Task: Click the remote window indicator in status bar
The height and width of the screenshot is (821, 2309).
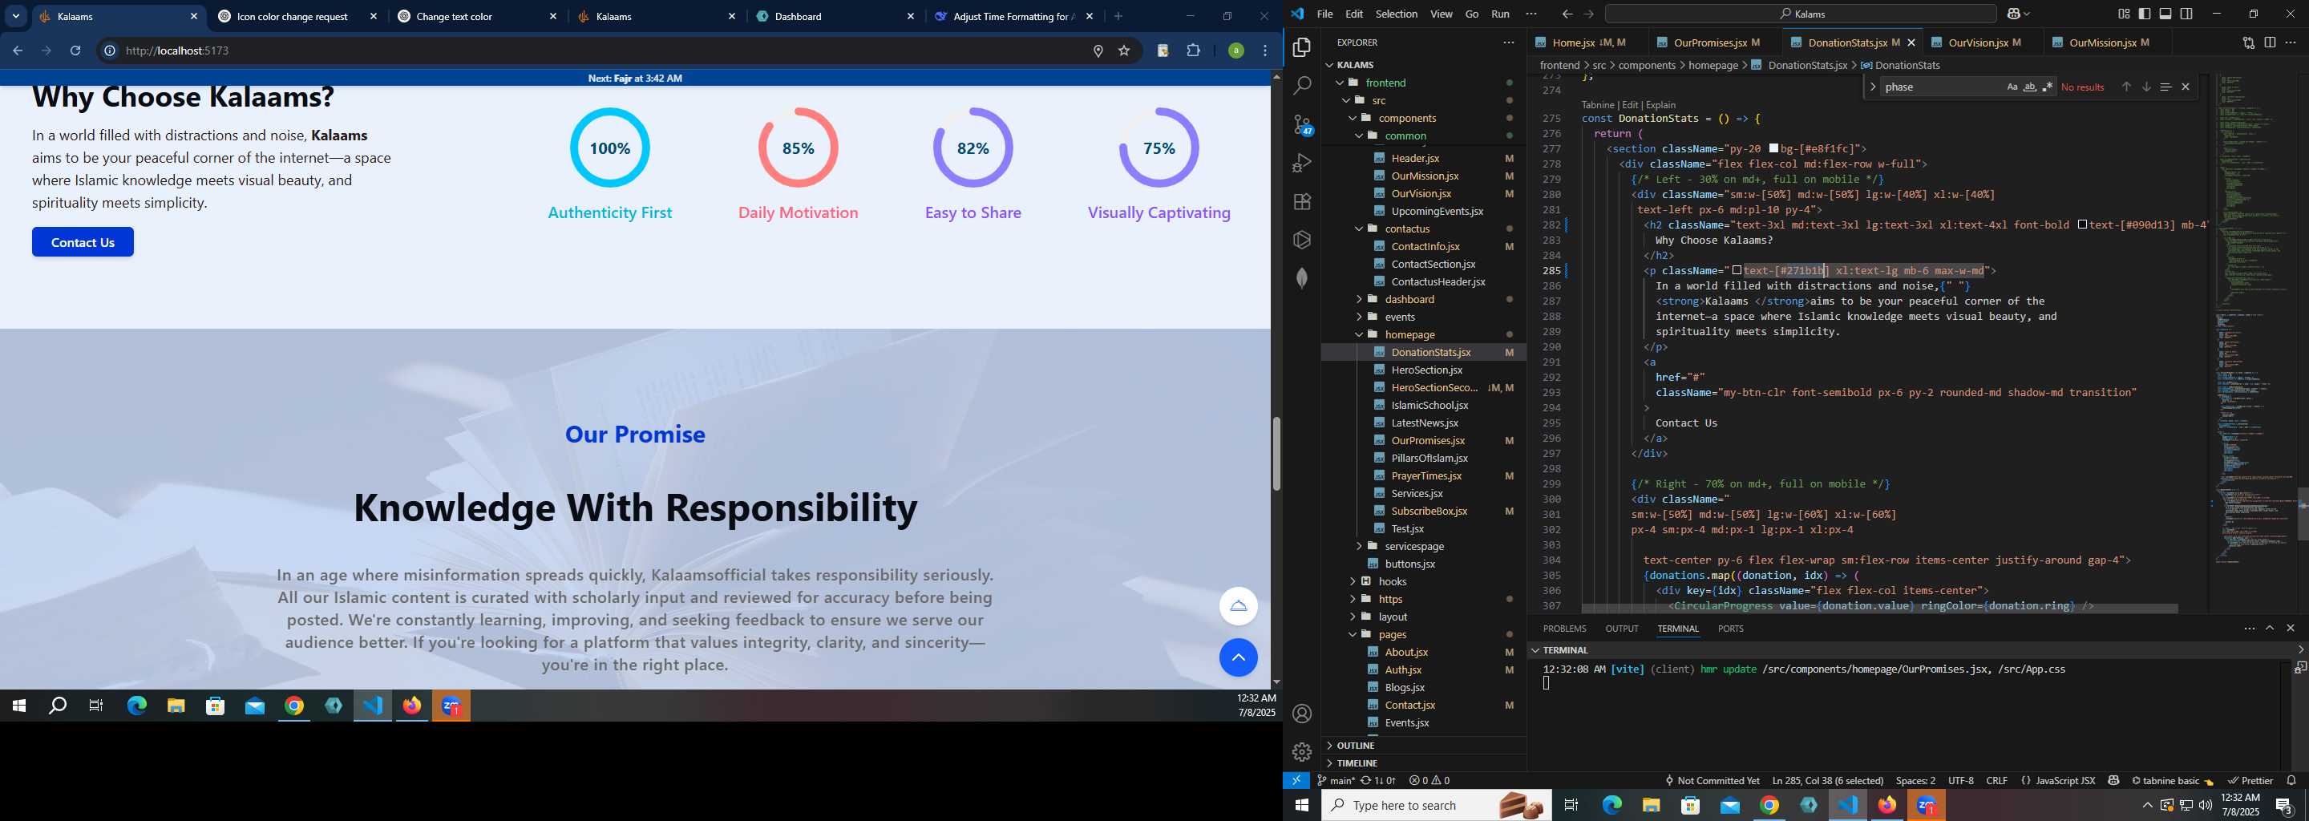Action: pos(1296,780)
